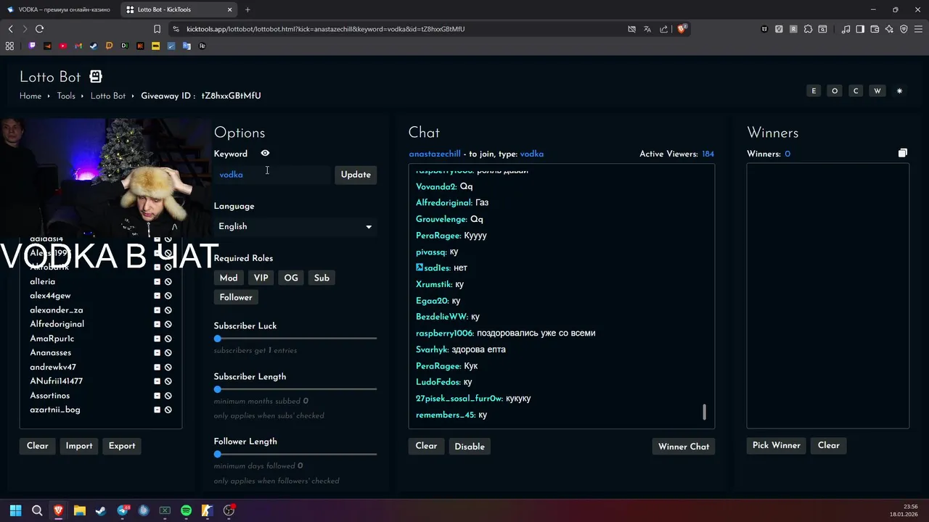Clear the entries user list

38,446
